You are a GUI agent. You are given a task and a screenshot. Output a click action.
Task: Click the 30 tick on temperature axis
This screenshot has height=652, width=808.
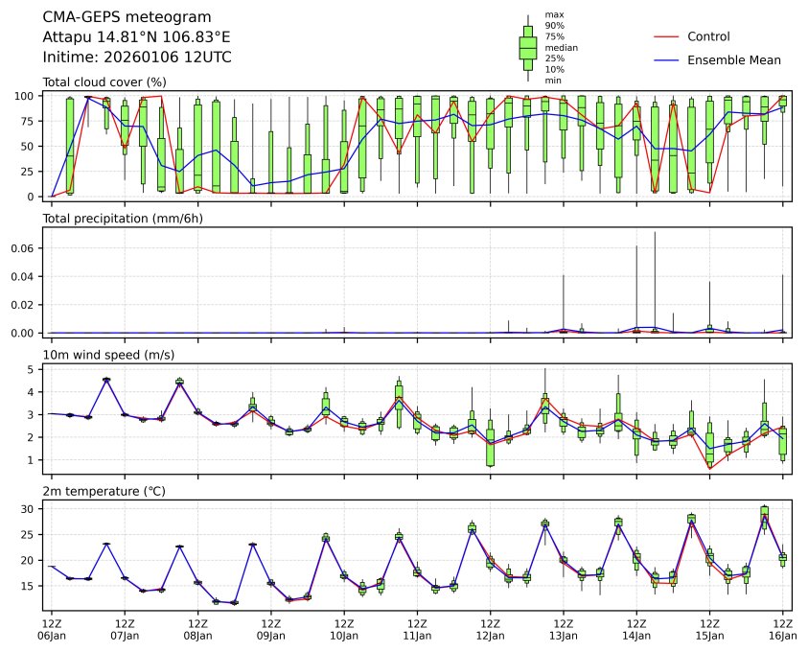coord(29,508)
